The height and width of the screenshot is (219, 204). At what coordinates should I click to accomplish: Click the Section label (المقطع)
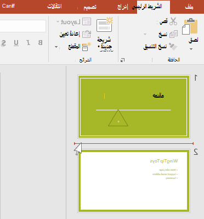pyautogui.click(x=74, y=47)
